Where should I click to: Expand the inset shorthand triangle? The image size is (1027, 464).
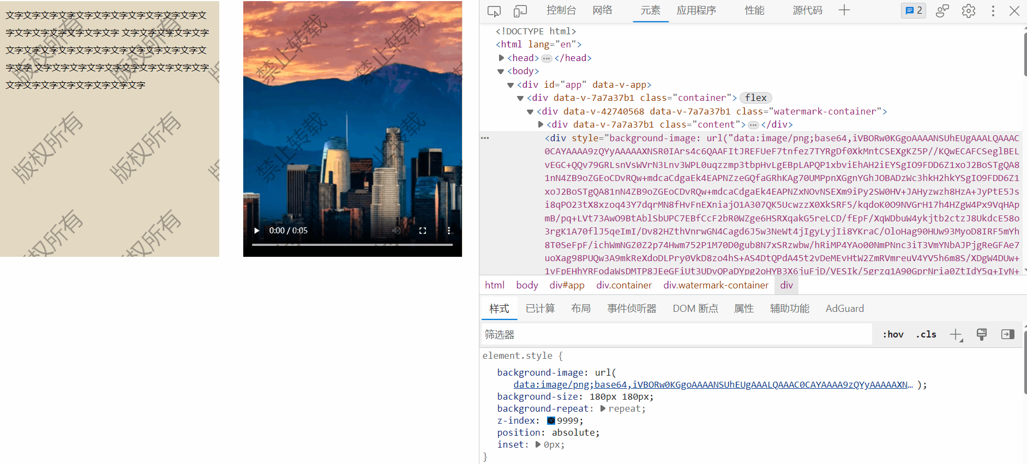tap(538, 444)
